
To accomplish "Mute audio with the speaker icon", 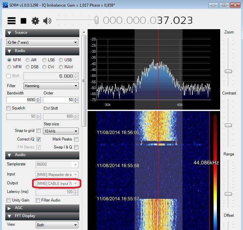I will click(x=47, y=21).
